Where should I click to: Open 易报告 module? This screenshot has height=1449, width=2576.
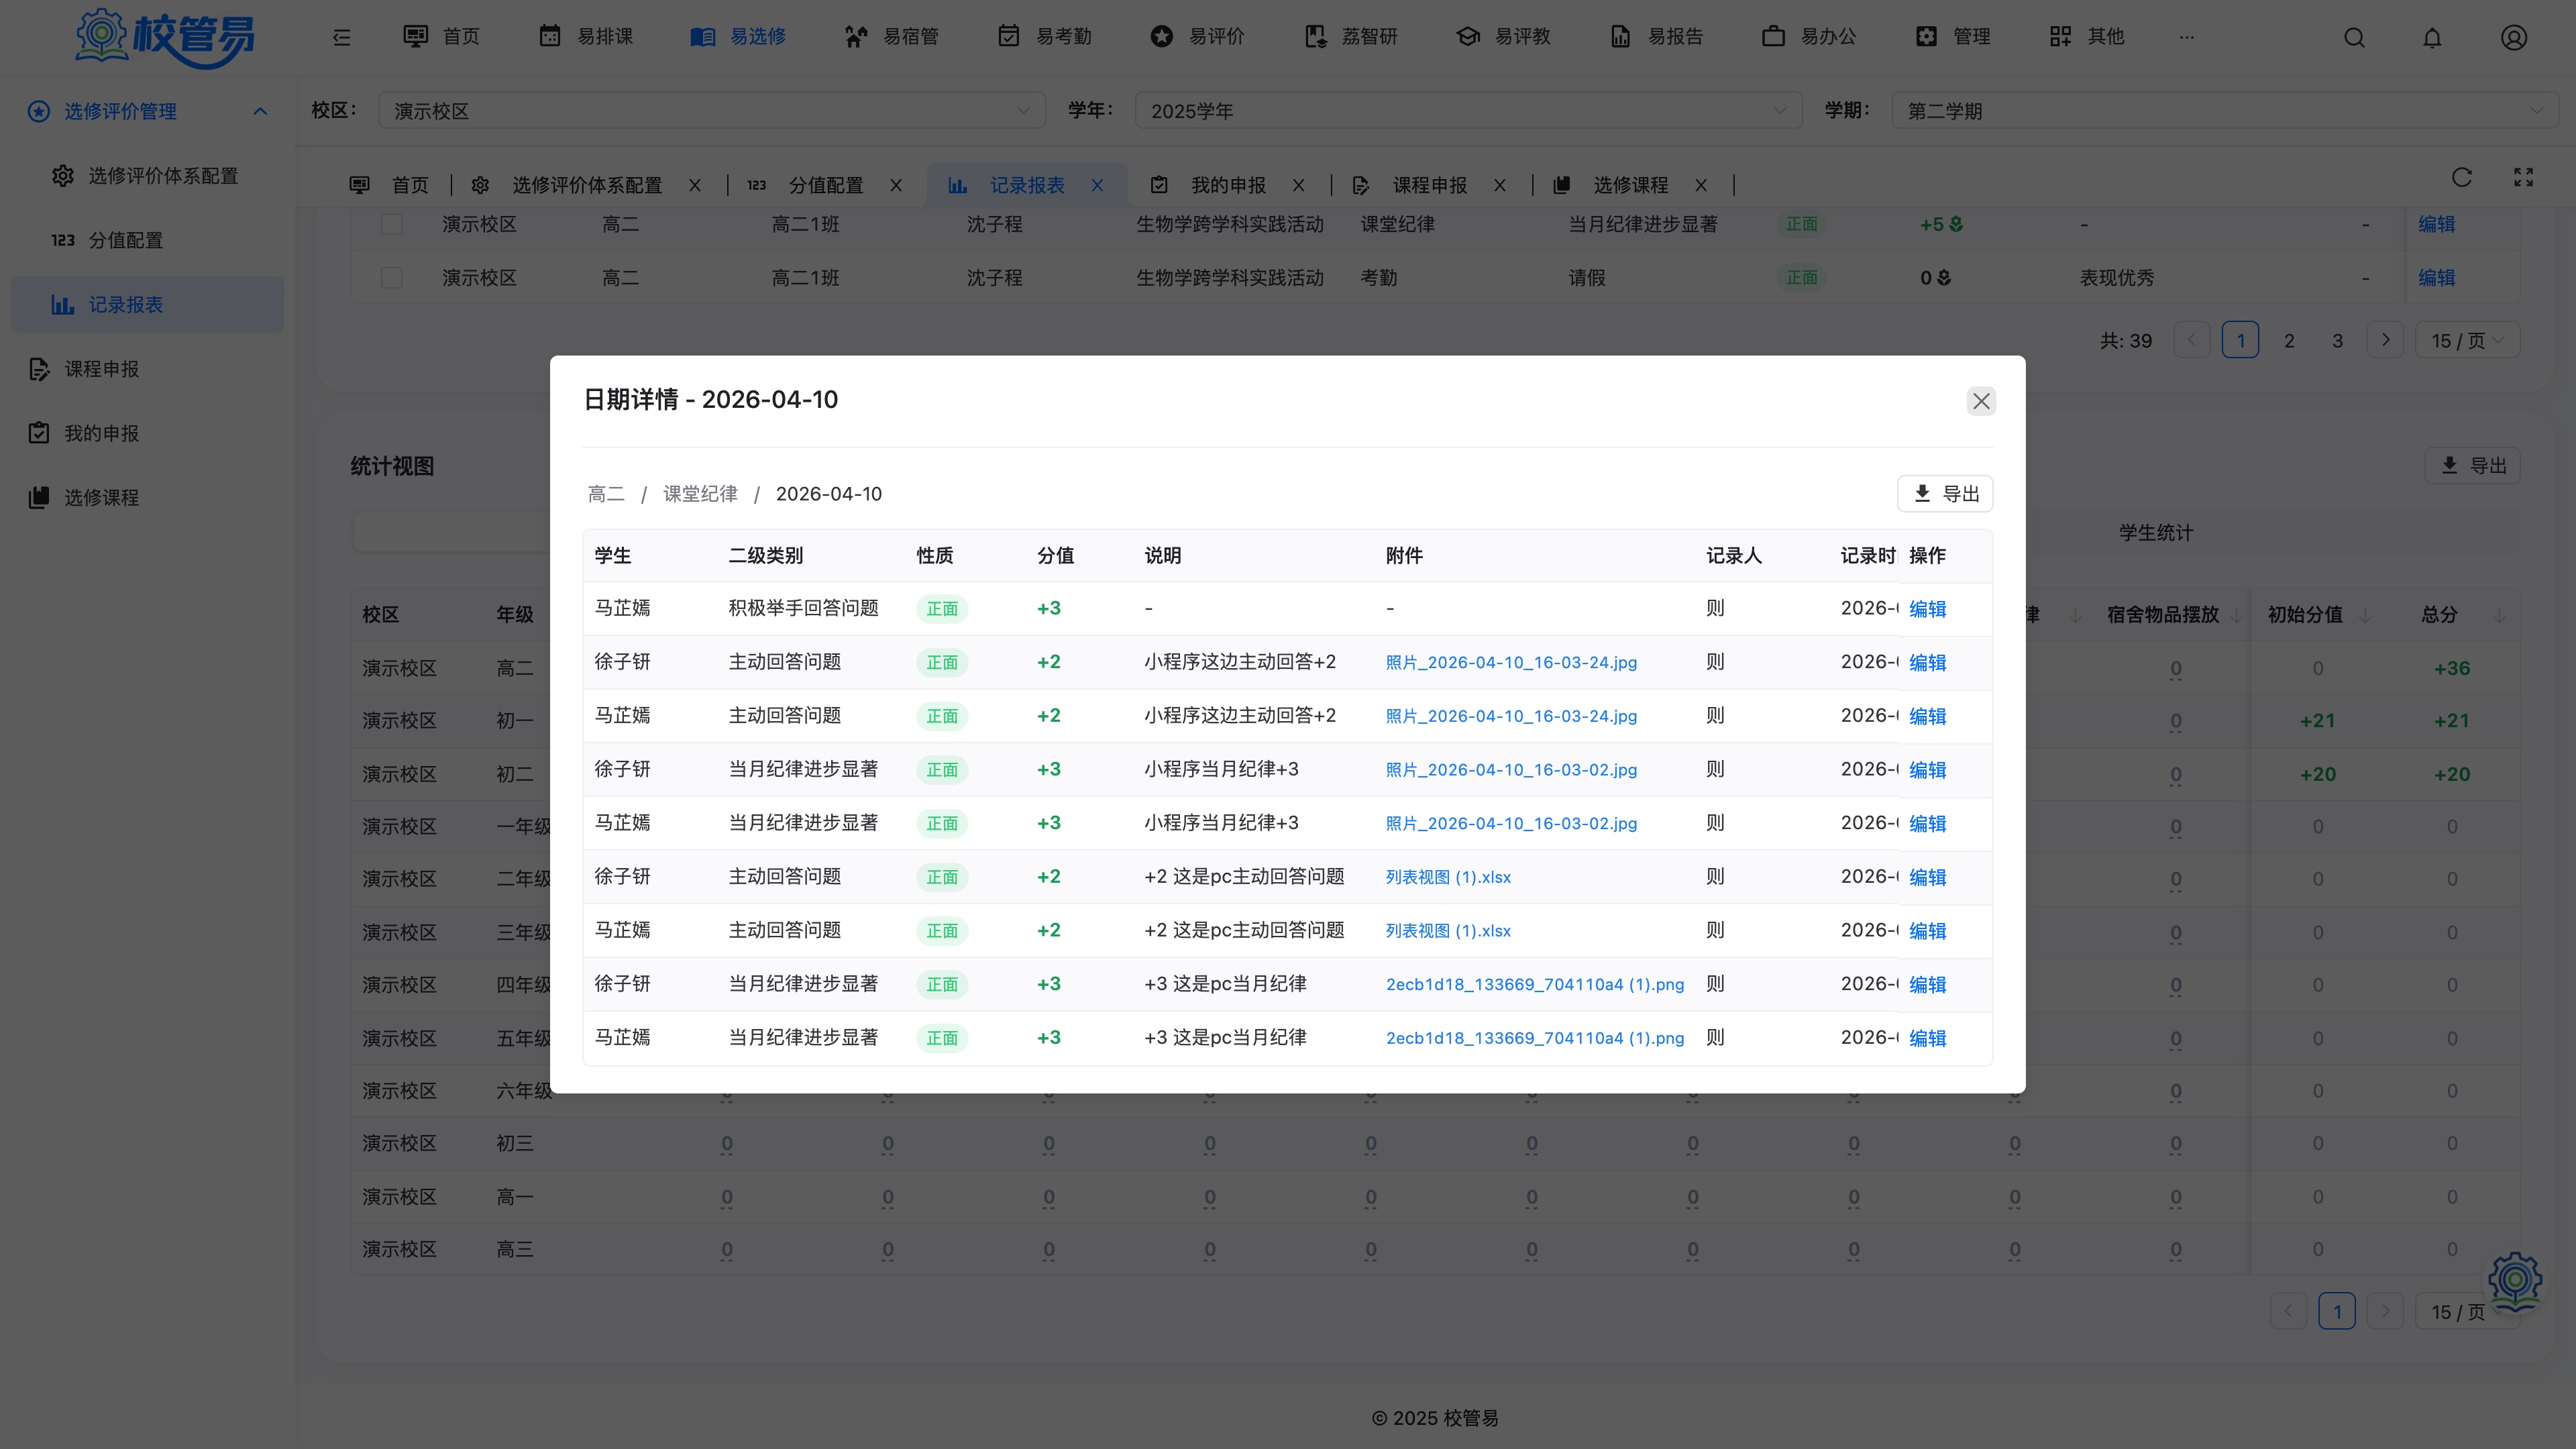coord(1656,37)
